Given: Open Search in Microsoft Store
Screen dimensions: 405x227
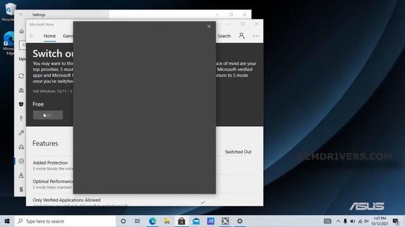Looking at the screenshot, I should [224, 36].
